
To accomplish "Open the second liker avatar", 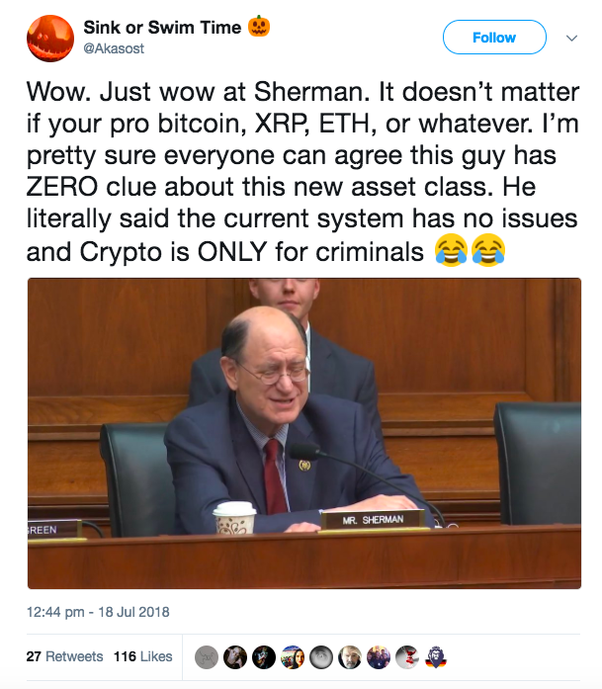I will 234,656.
